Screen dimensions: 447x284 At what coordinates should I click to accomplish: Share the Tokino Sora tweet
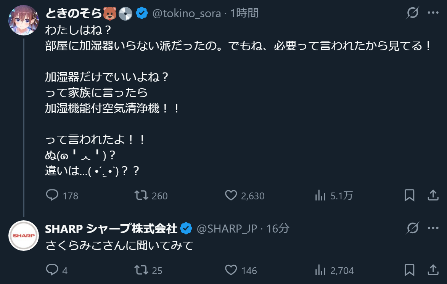point(433,196)
